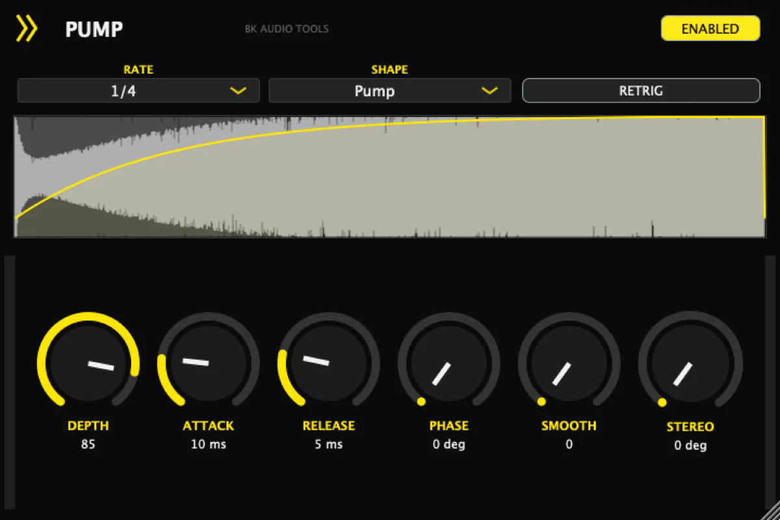Screen dimensions: 780x520
Task: Click the waveform envelope display
Action: coord(390,177)
